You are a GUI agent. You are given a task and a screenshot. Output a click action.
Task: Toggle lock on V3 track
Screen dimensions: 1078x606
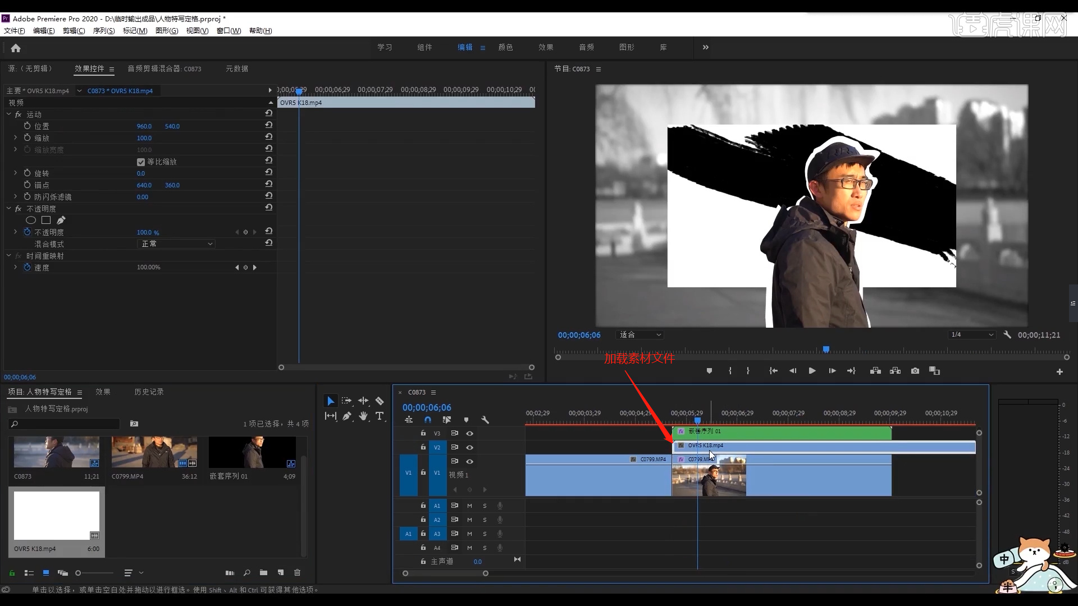423,433
